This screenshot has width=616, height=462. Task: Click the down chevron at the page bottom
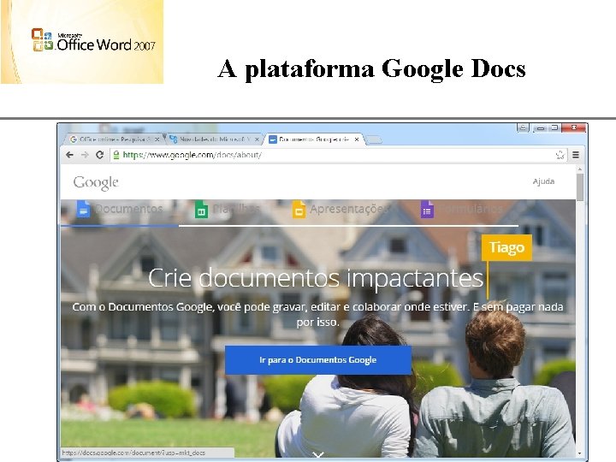click(318, 454)
